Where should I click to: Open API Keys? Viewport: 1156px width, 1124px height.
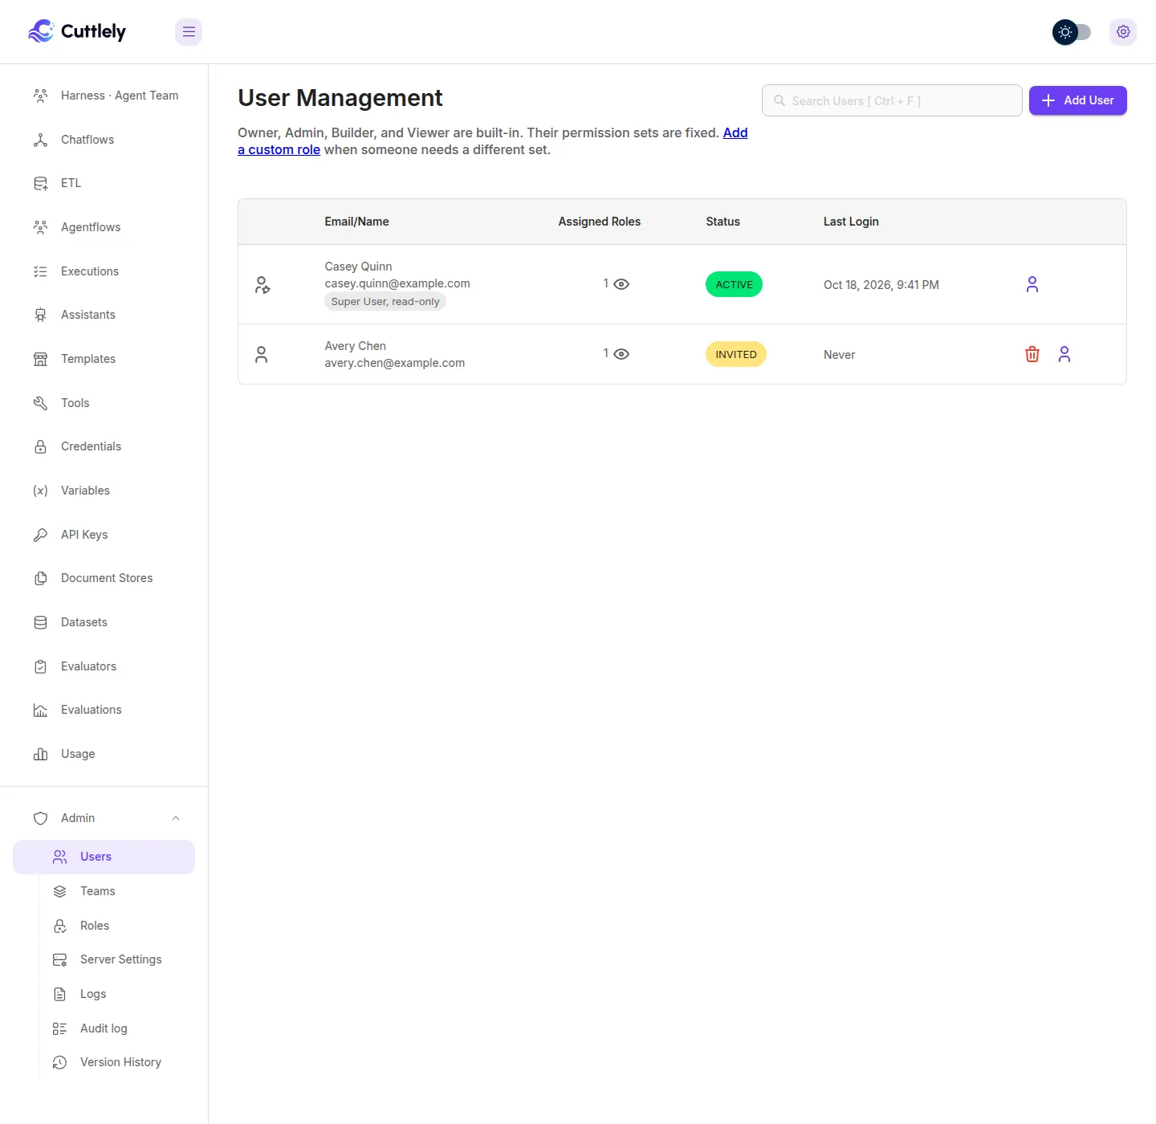tap(104, 535)
